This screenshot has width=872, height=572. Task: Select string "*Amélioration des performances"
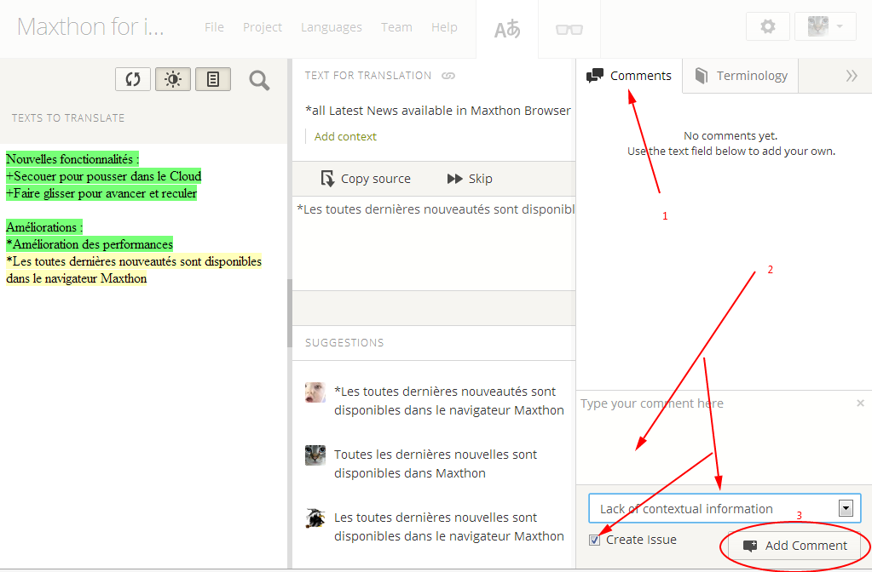click(89, 244)
